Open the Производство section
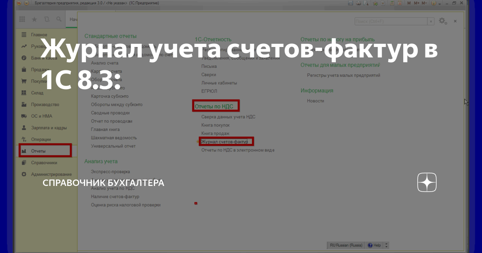Screen dimensions: 482x253 45,104
